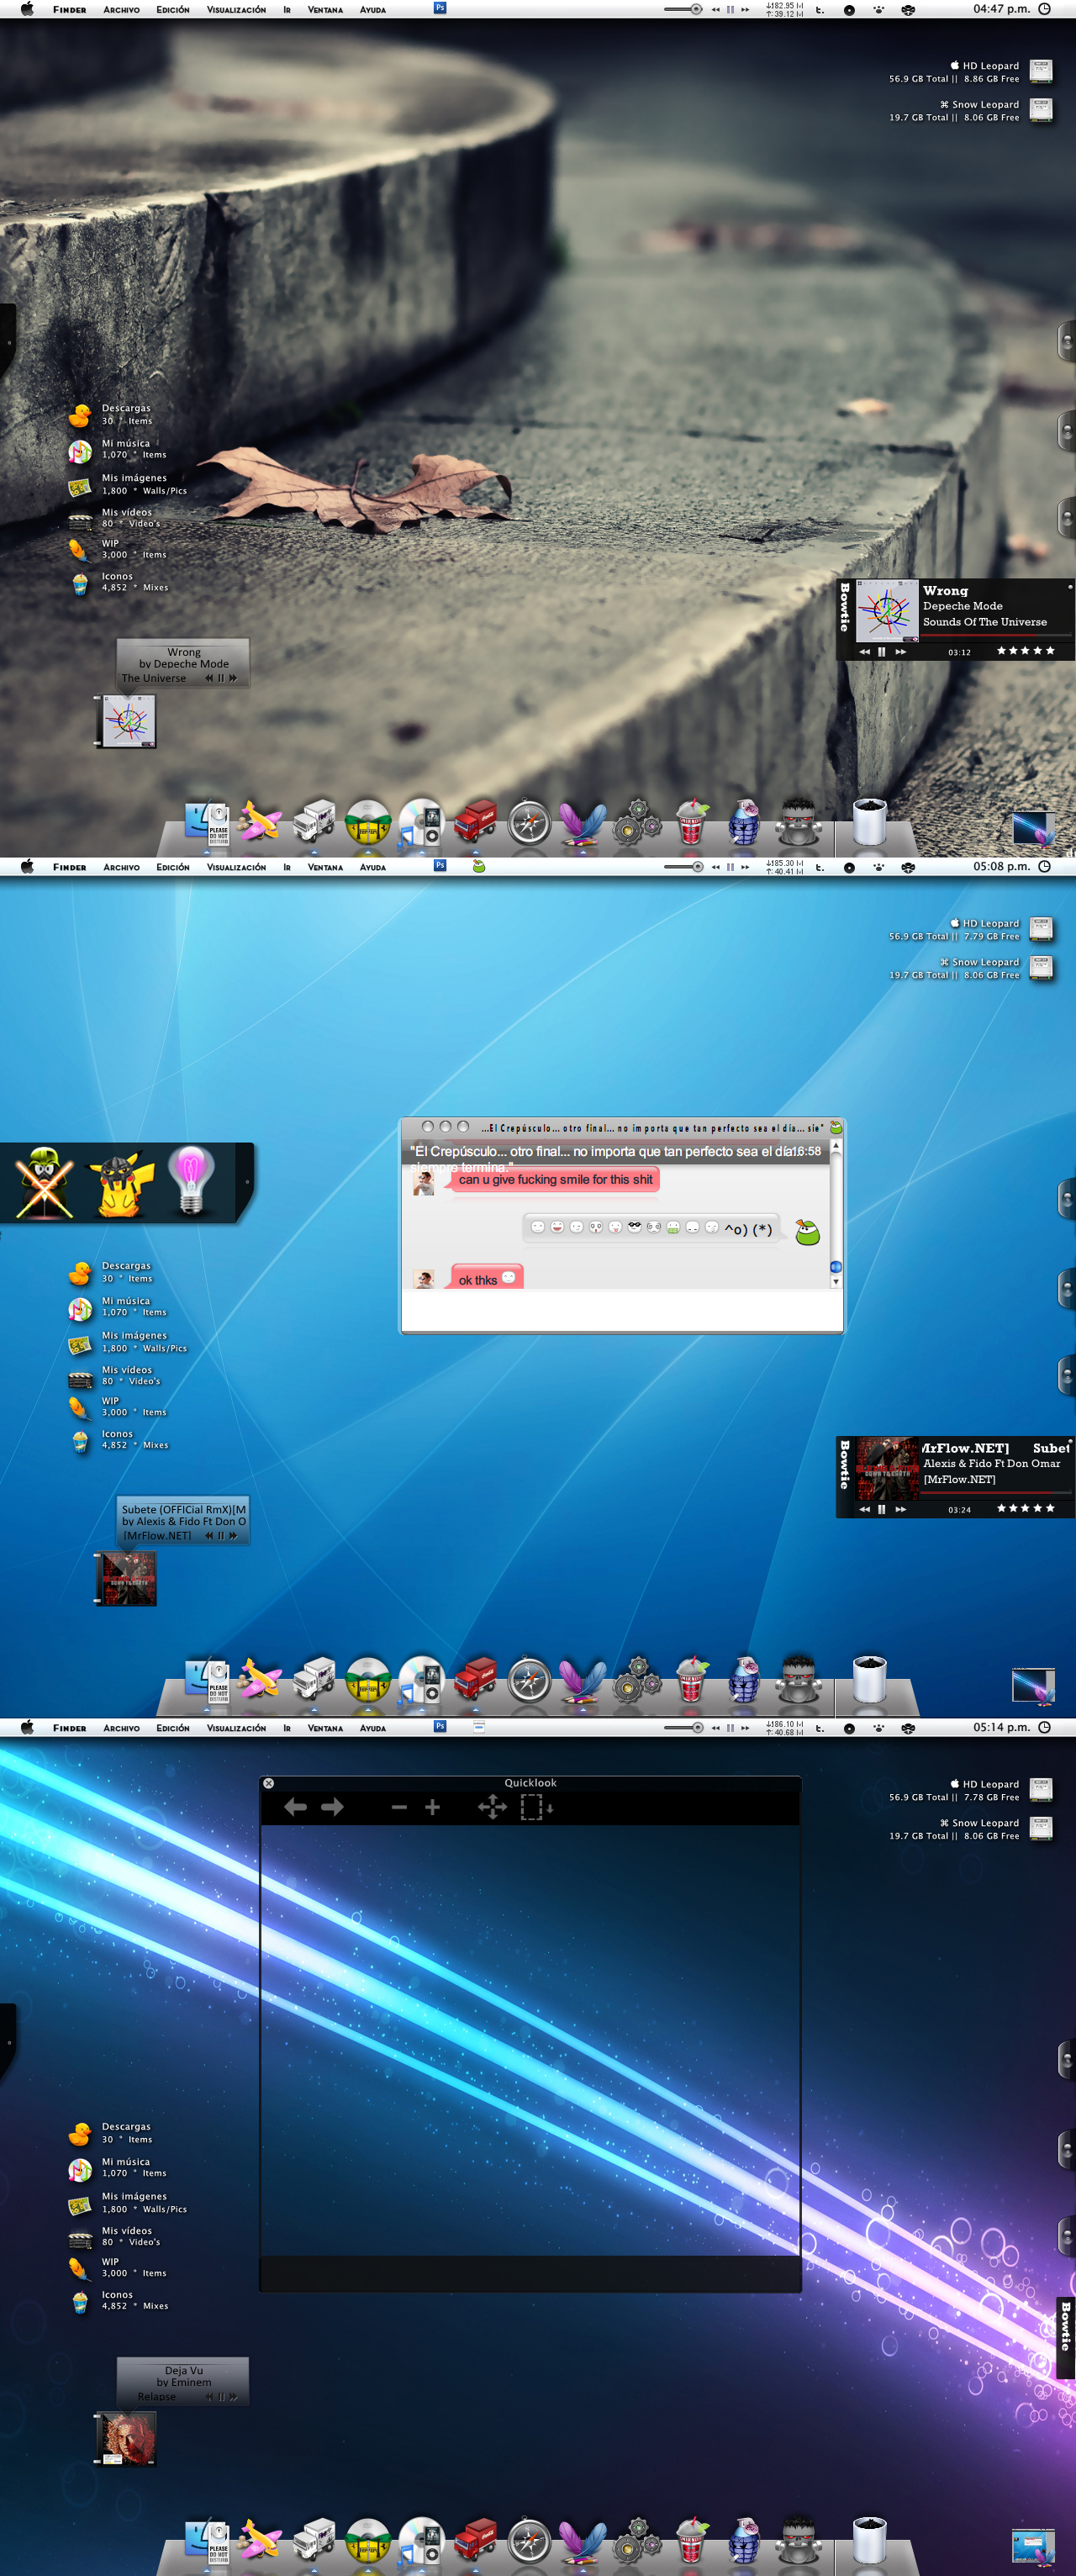1076x2576 pixels.
Task: Zoom in with Quicklook plus icon
Action: click(x=432, y=1807)
